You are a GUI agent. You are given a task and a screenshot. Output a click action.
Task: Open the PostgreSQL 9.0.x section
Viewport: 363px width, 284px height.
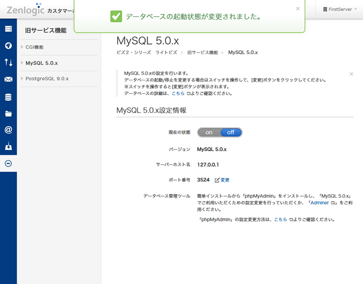(x=47, y=79)
